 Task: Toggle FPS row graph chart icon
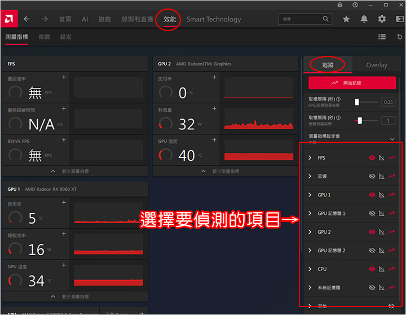point(382,158)
